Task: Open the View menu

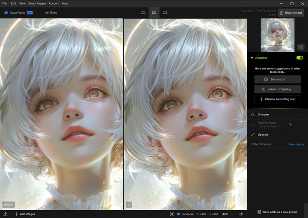Action: click(x=22, y=3)
